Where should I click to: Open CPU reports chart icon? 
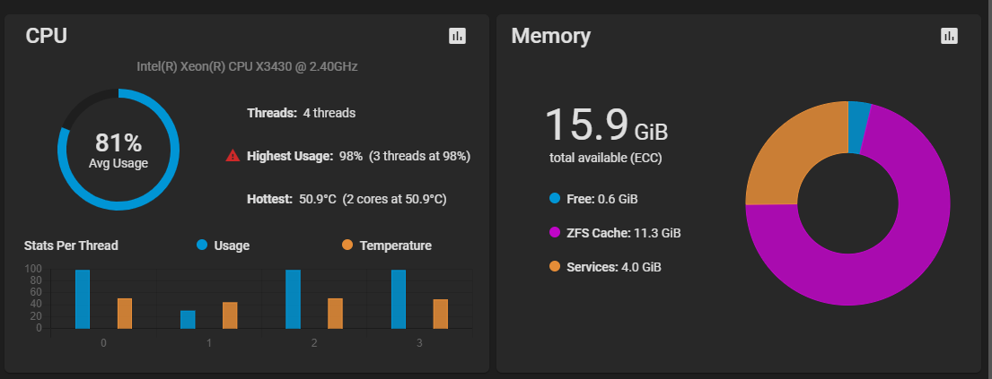pos(458,36)
